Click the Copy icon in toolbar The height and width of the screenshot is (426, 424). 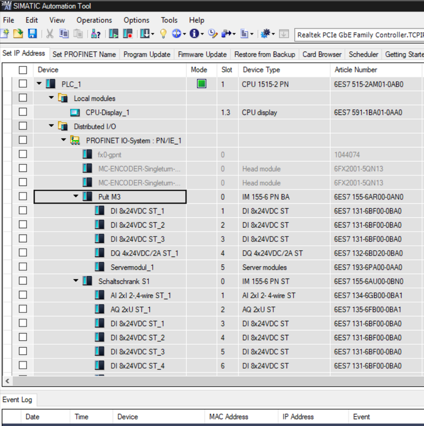[x=64, y=34]
